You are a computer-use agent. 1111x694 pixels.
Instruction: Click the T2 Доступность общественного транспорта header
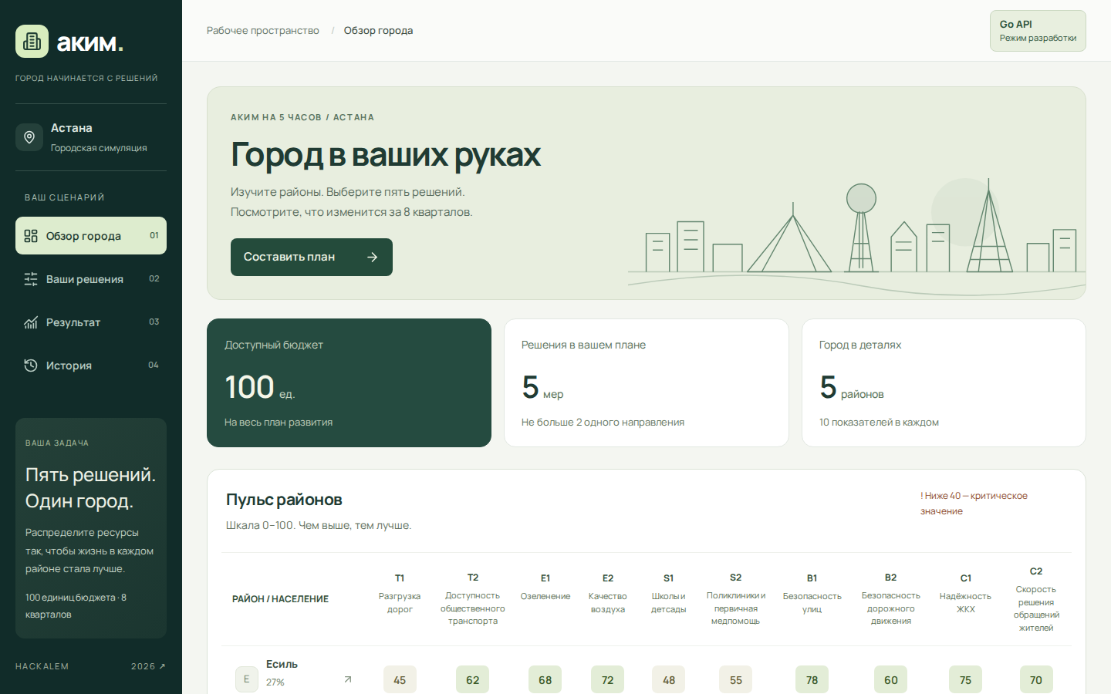(x=473, y=599)
